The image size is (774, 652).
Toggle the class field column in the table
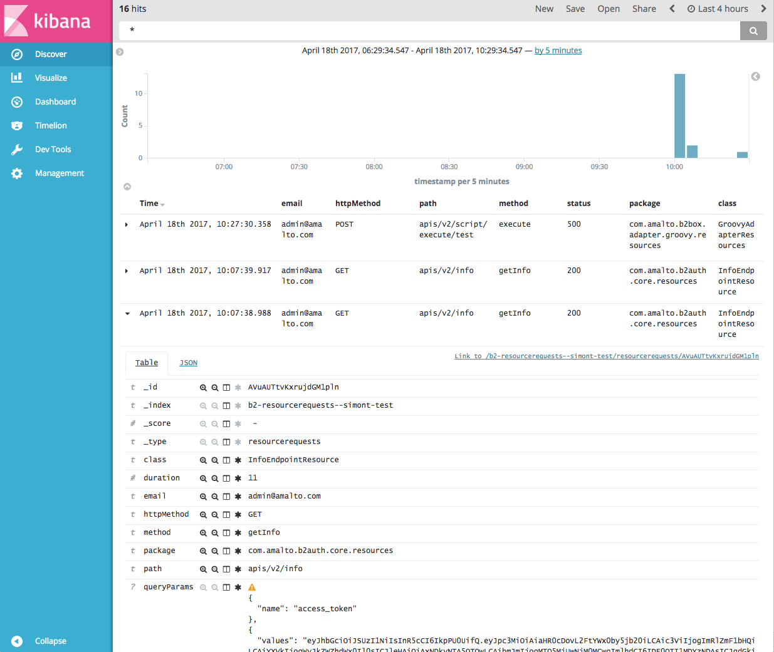[226, 460]
